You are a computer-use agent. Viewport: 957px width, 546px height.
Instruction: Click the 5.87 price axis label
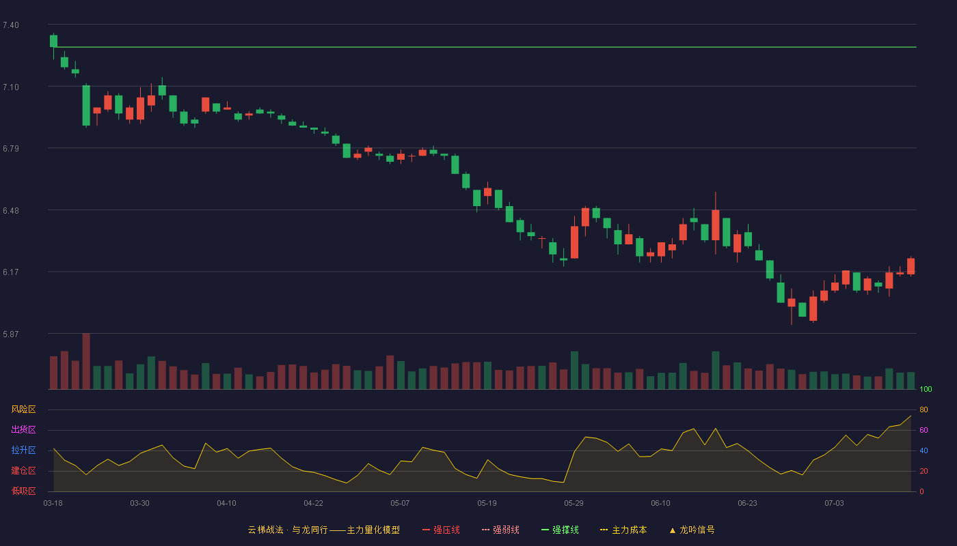[x=11, y=334]
